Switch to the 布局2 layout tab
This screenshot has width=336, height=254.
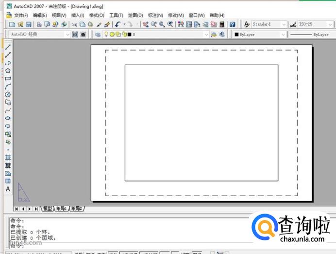77,208
